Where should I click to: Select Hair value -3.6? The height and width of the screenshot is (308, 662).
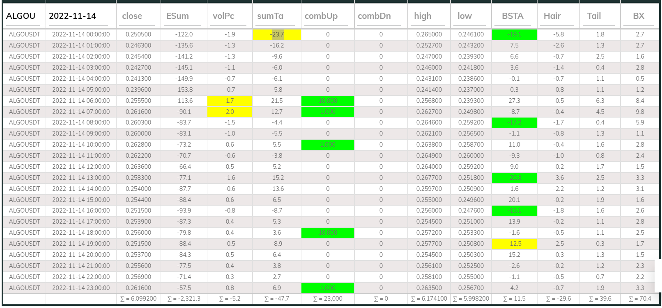click(559, 178)
